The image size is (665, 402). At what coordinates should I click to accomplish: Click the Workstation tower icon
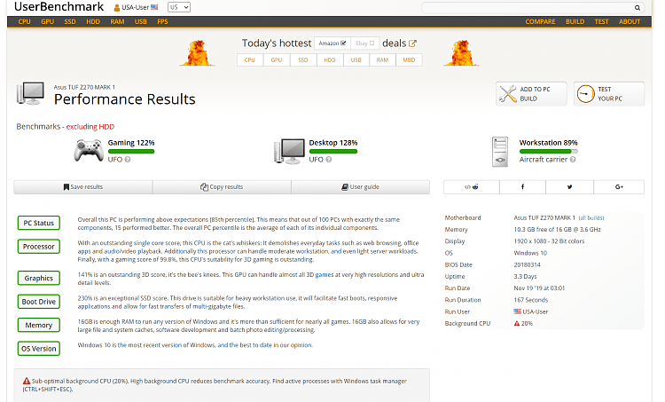[x=500, y=152]
